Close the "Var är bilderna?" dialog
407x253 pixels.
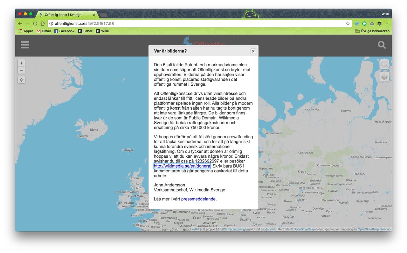253,51
